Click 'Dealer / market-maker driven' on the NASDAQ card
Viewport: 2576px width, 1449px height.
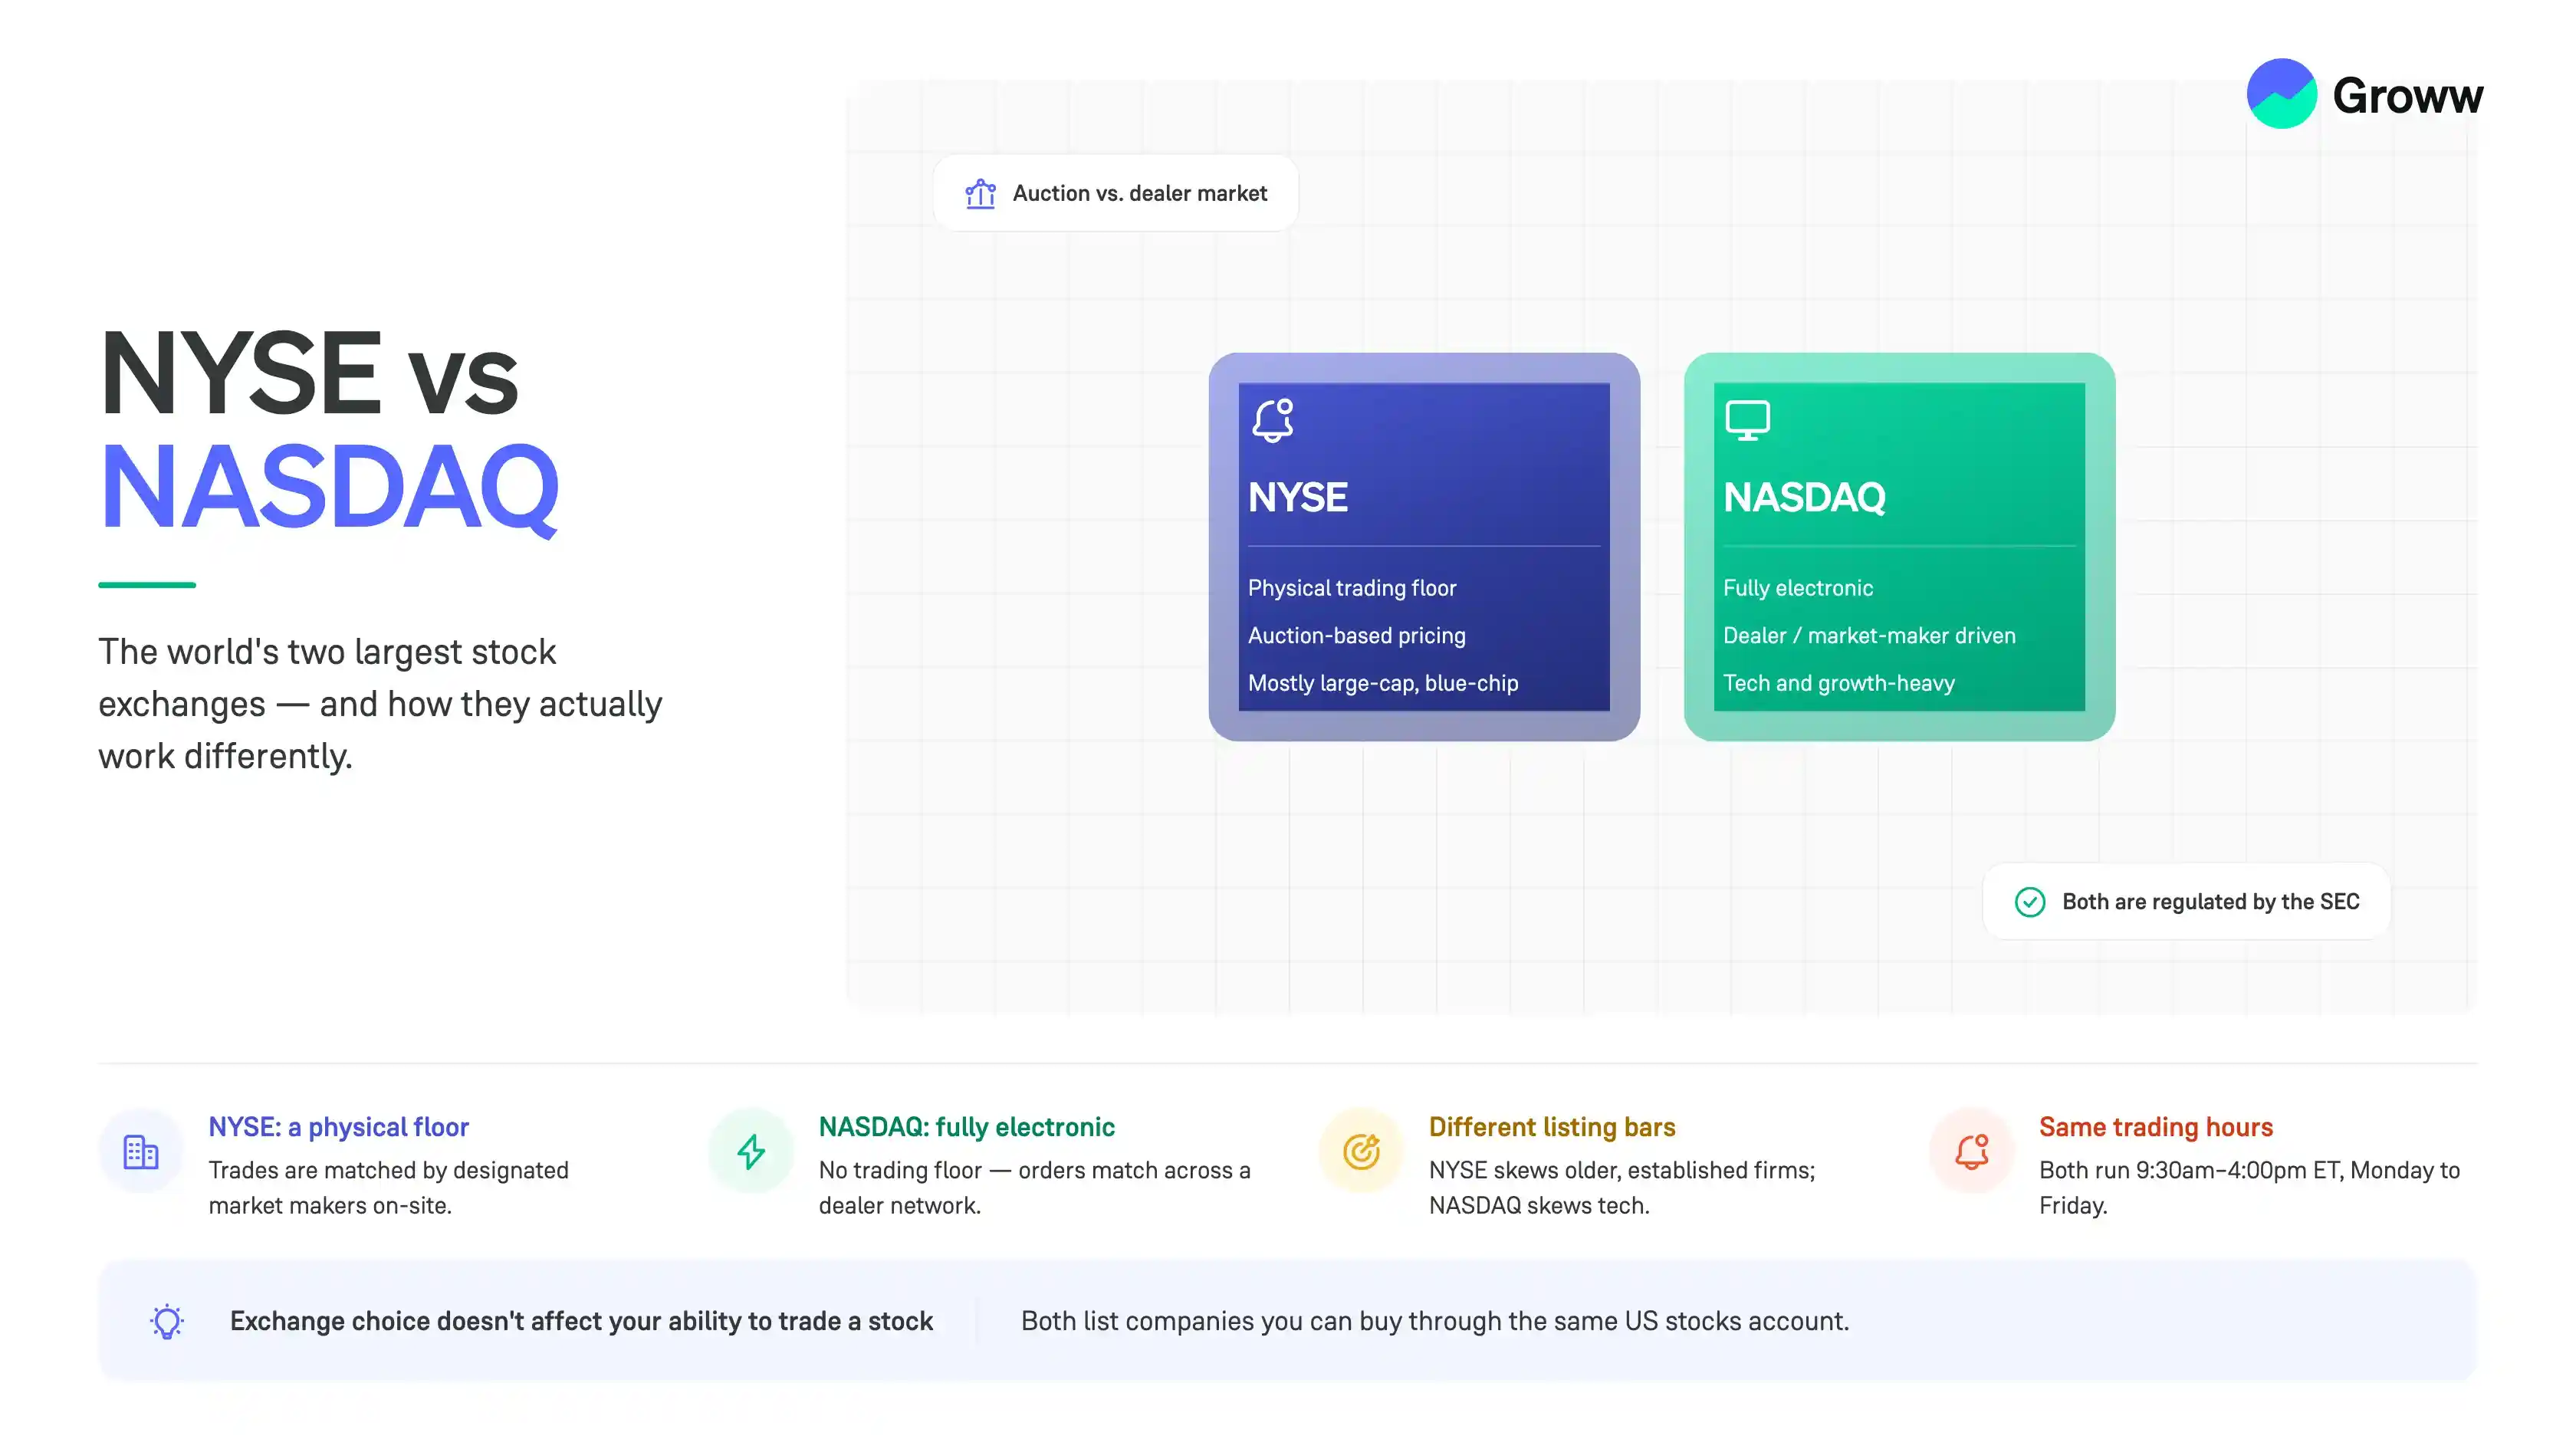point(1868,636)
